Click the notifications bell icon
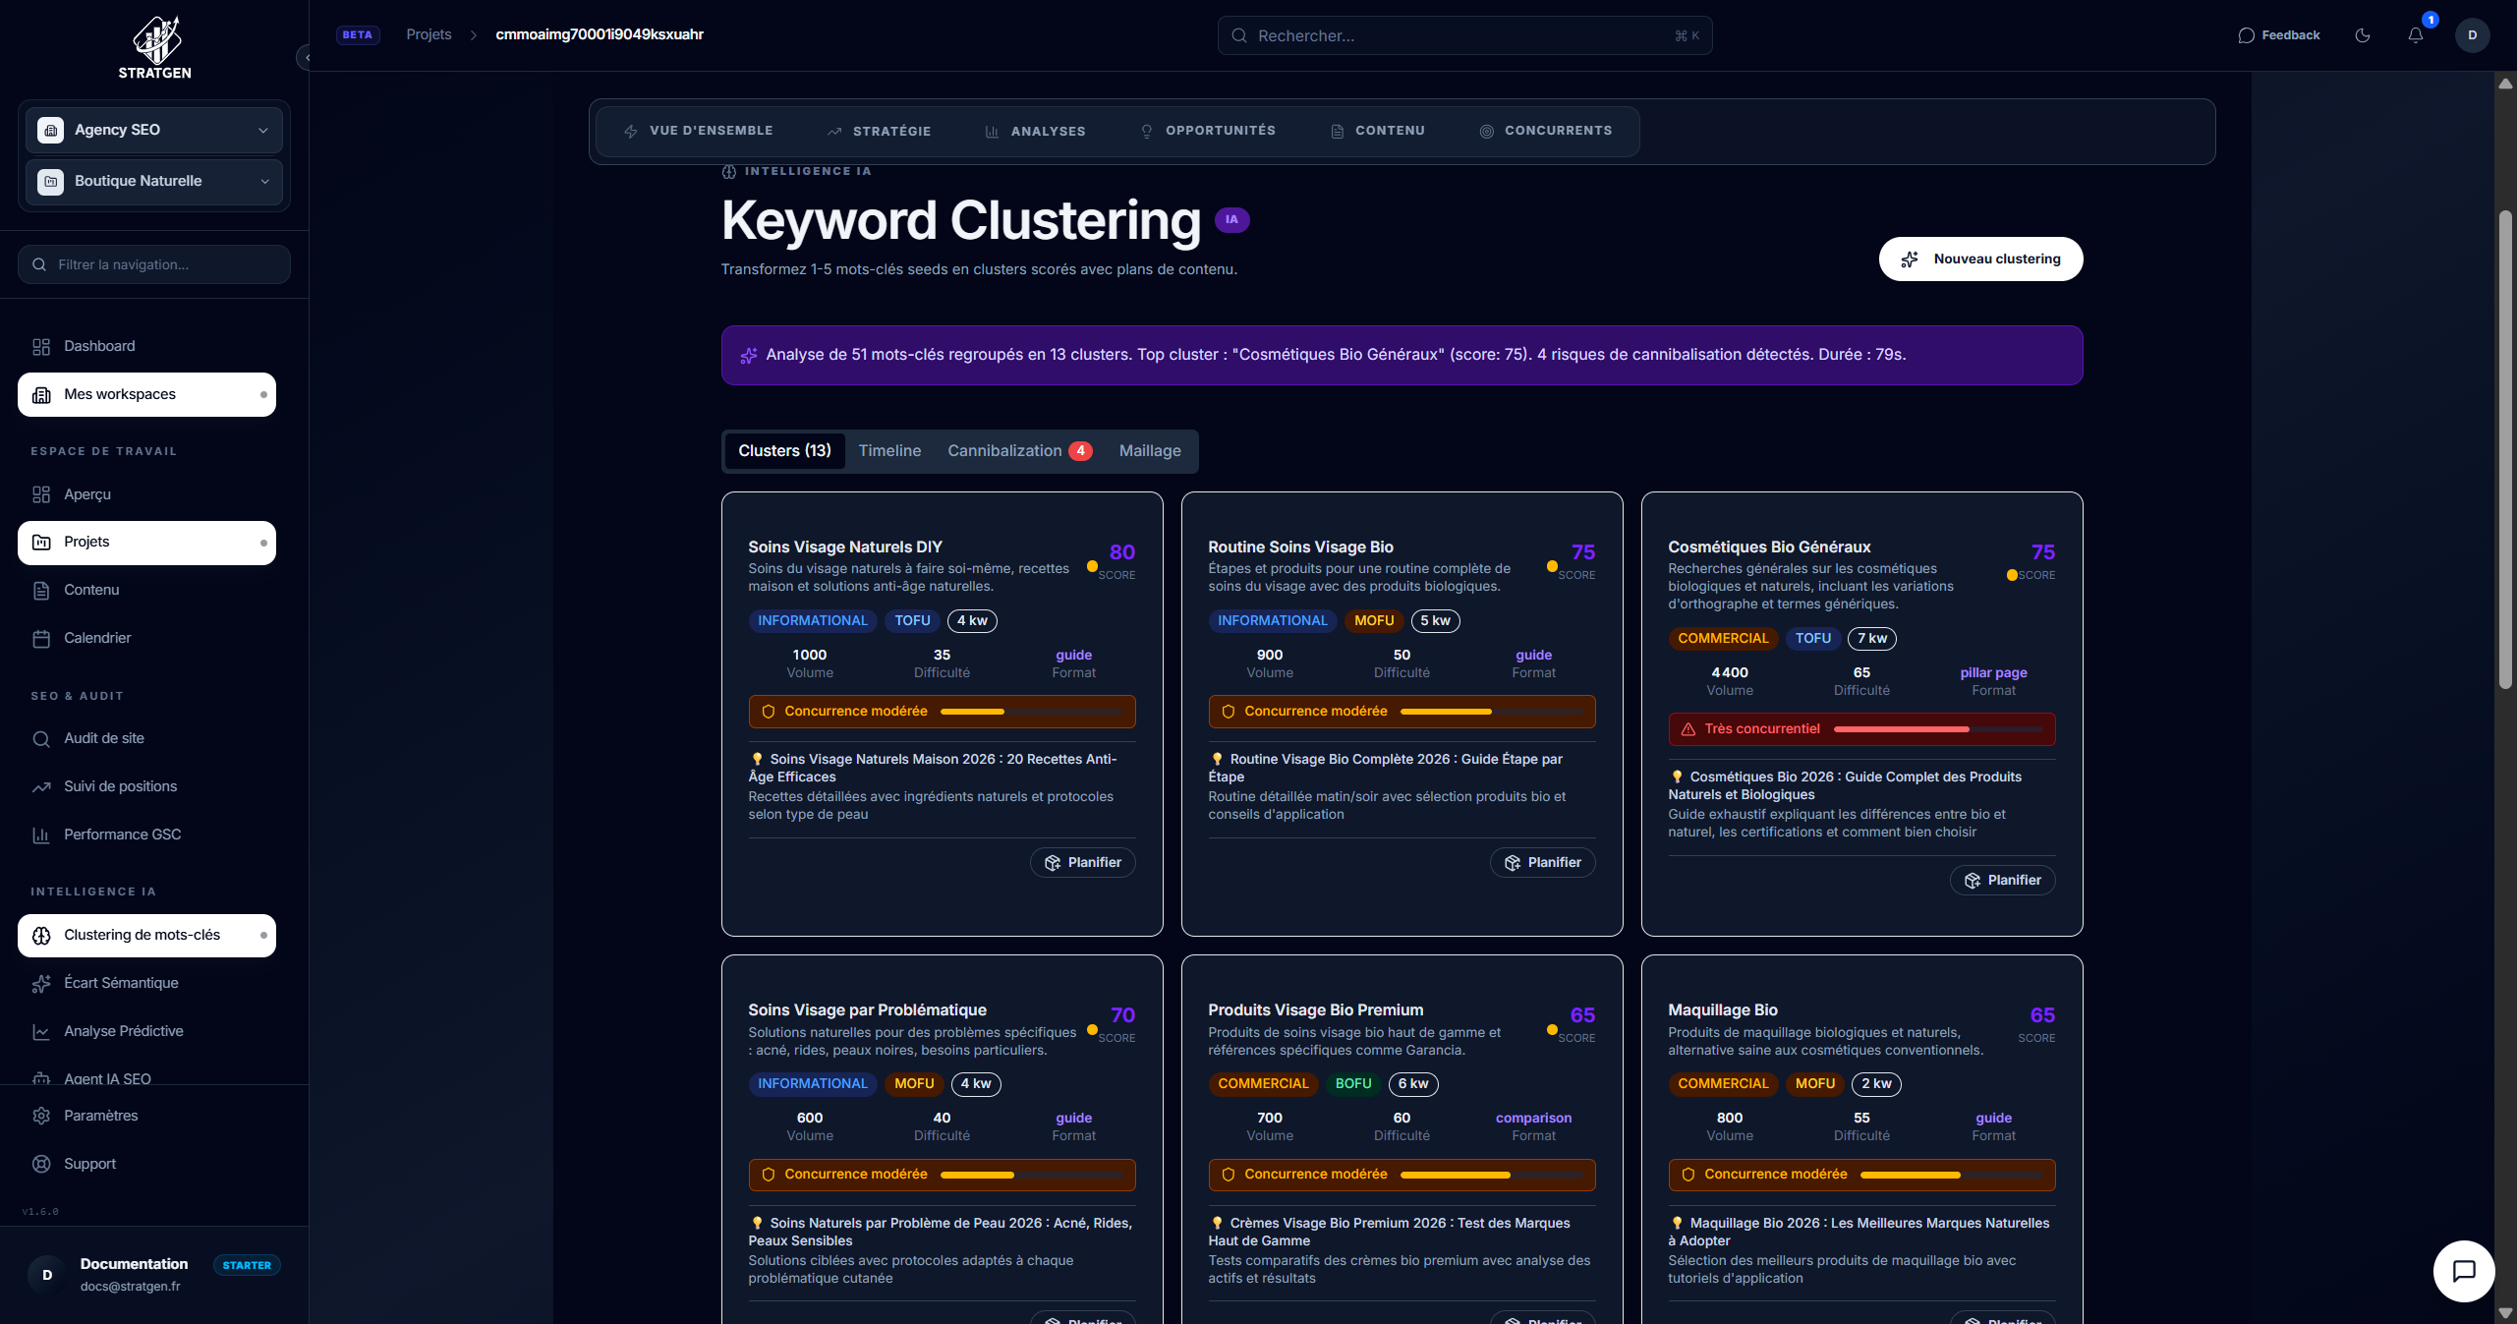This screenshot has height=1324, width=2517. (x=2415, y=35)
